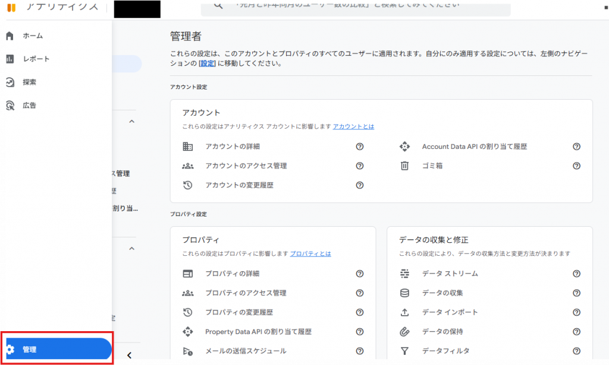This screenshot has height=365, width=609.
Task: Collapse the sidebar with the chevron arrow
Action: (130, 356)
